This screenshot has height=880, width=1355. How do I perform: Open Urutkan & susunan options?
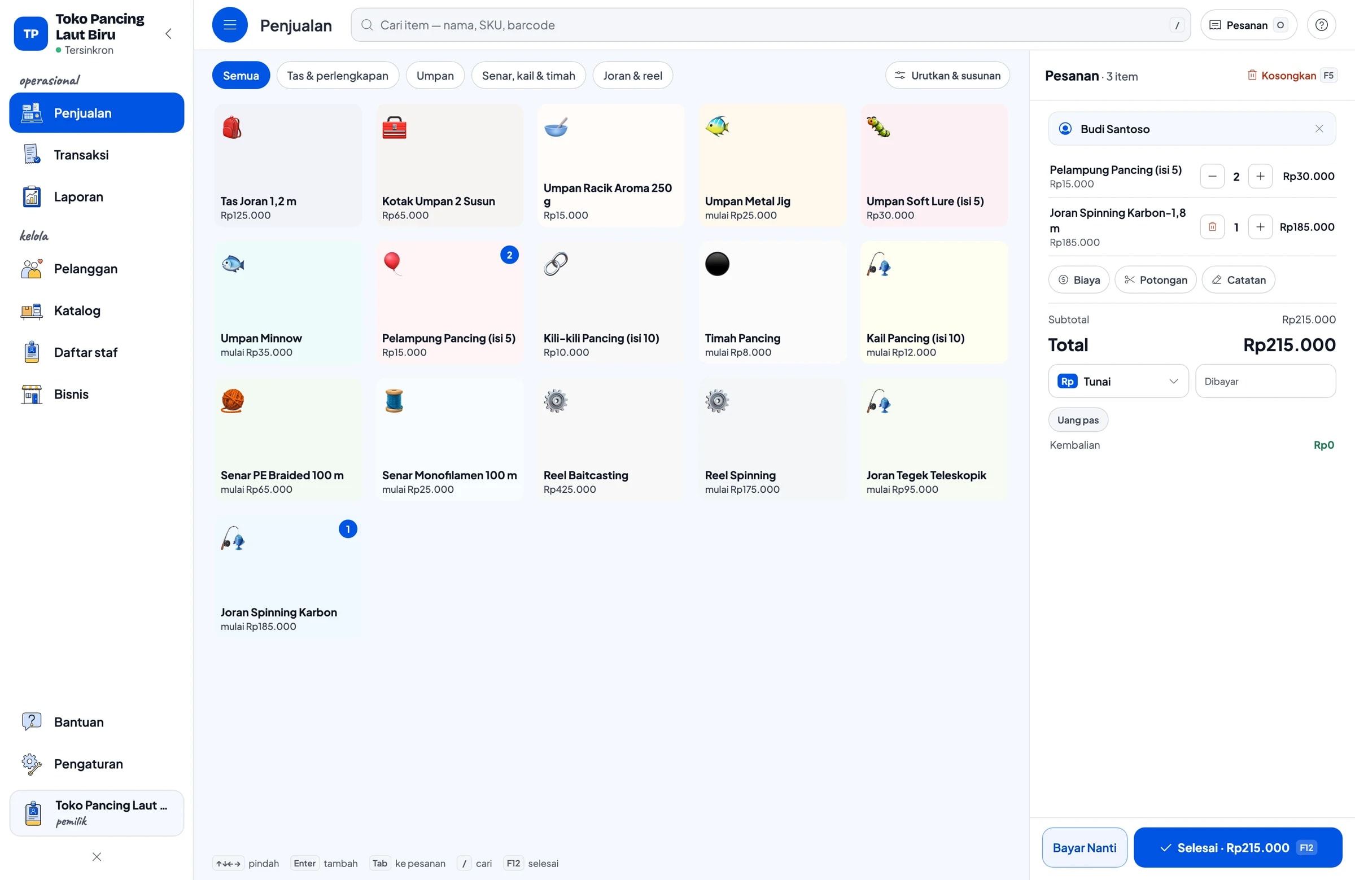(947, 76)
